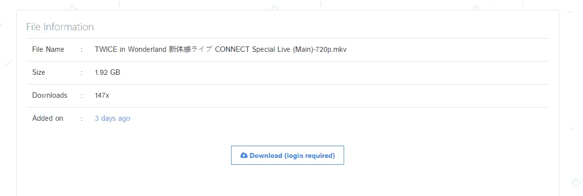Click the triangle outline decoration at top left
Screen dimensions: 583x196
tap(73, 7)
